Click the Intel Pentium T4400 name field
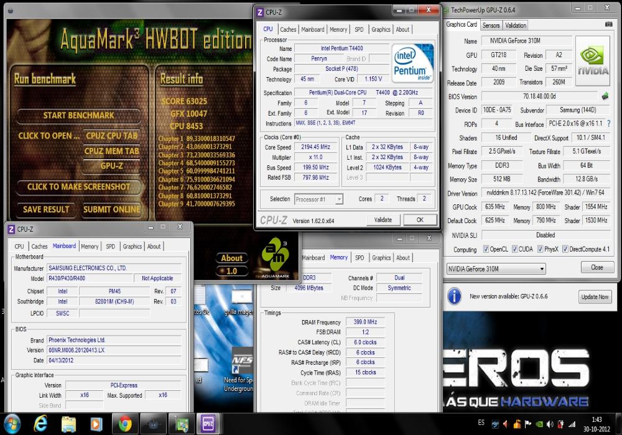 (x=342, y=48)
